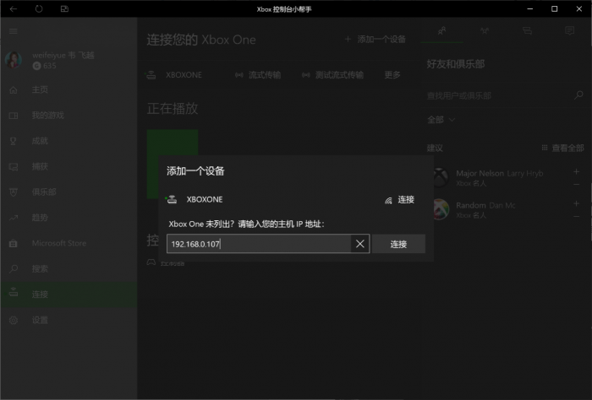Click 测试流式传输 test streaming button
Screen dimensions: 592x400
point(332,75)
